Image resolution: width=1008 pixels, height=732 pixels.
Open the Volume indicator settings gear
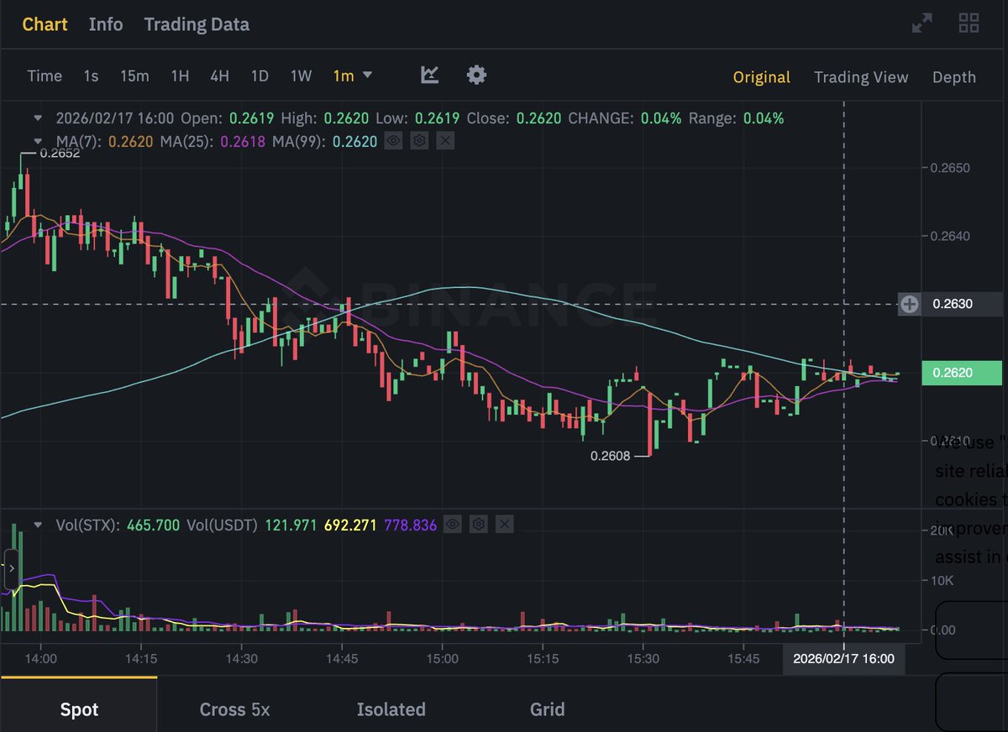[478, 524]
